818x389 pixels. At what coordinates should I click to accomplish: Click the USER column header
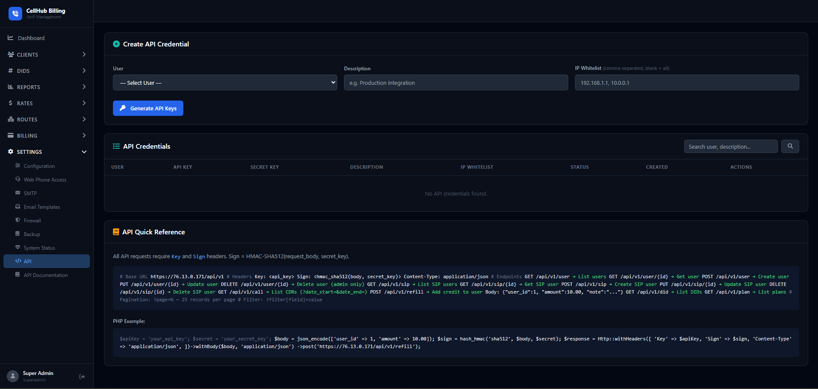pyautogui.click(x=118, y=167)
